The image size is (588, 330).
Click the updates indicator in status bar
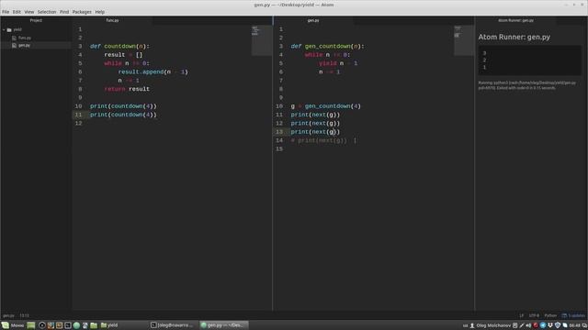click(573, 315)
